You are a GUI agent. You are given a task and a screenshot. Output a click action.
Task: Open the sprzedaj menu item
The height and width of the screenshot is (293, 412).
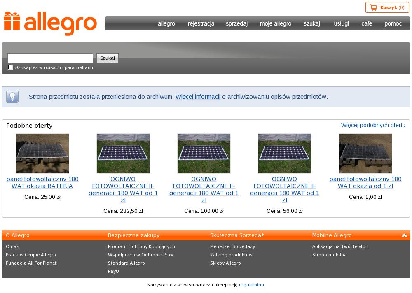pyautogui.click(x=237, y=23)
